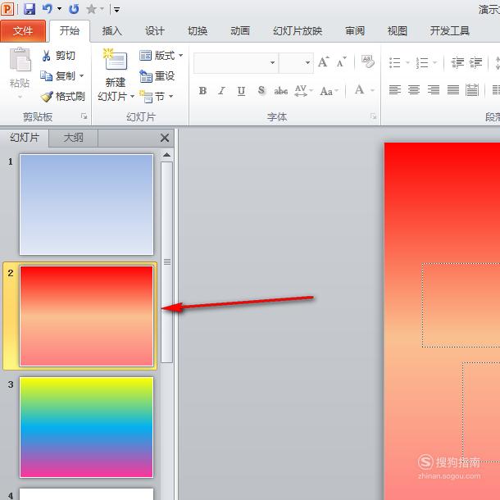Toggle text Shadow formatting
Image resolution: width=500 pixels, height=500 pixels.
261,91
